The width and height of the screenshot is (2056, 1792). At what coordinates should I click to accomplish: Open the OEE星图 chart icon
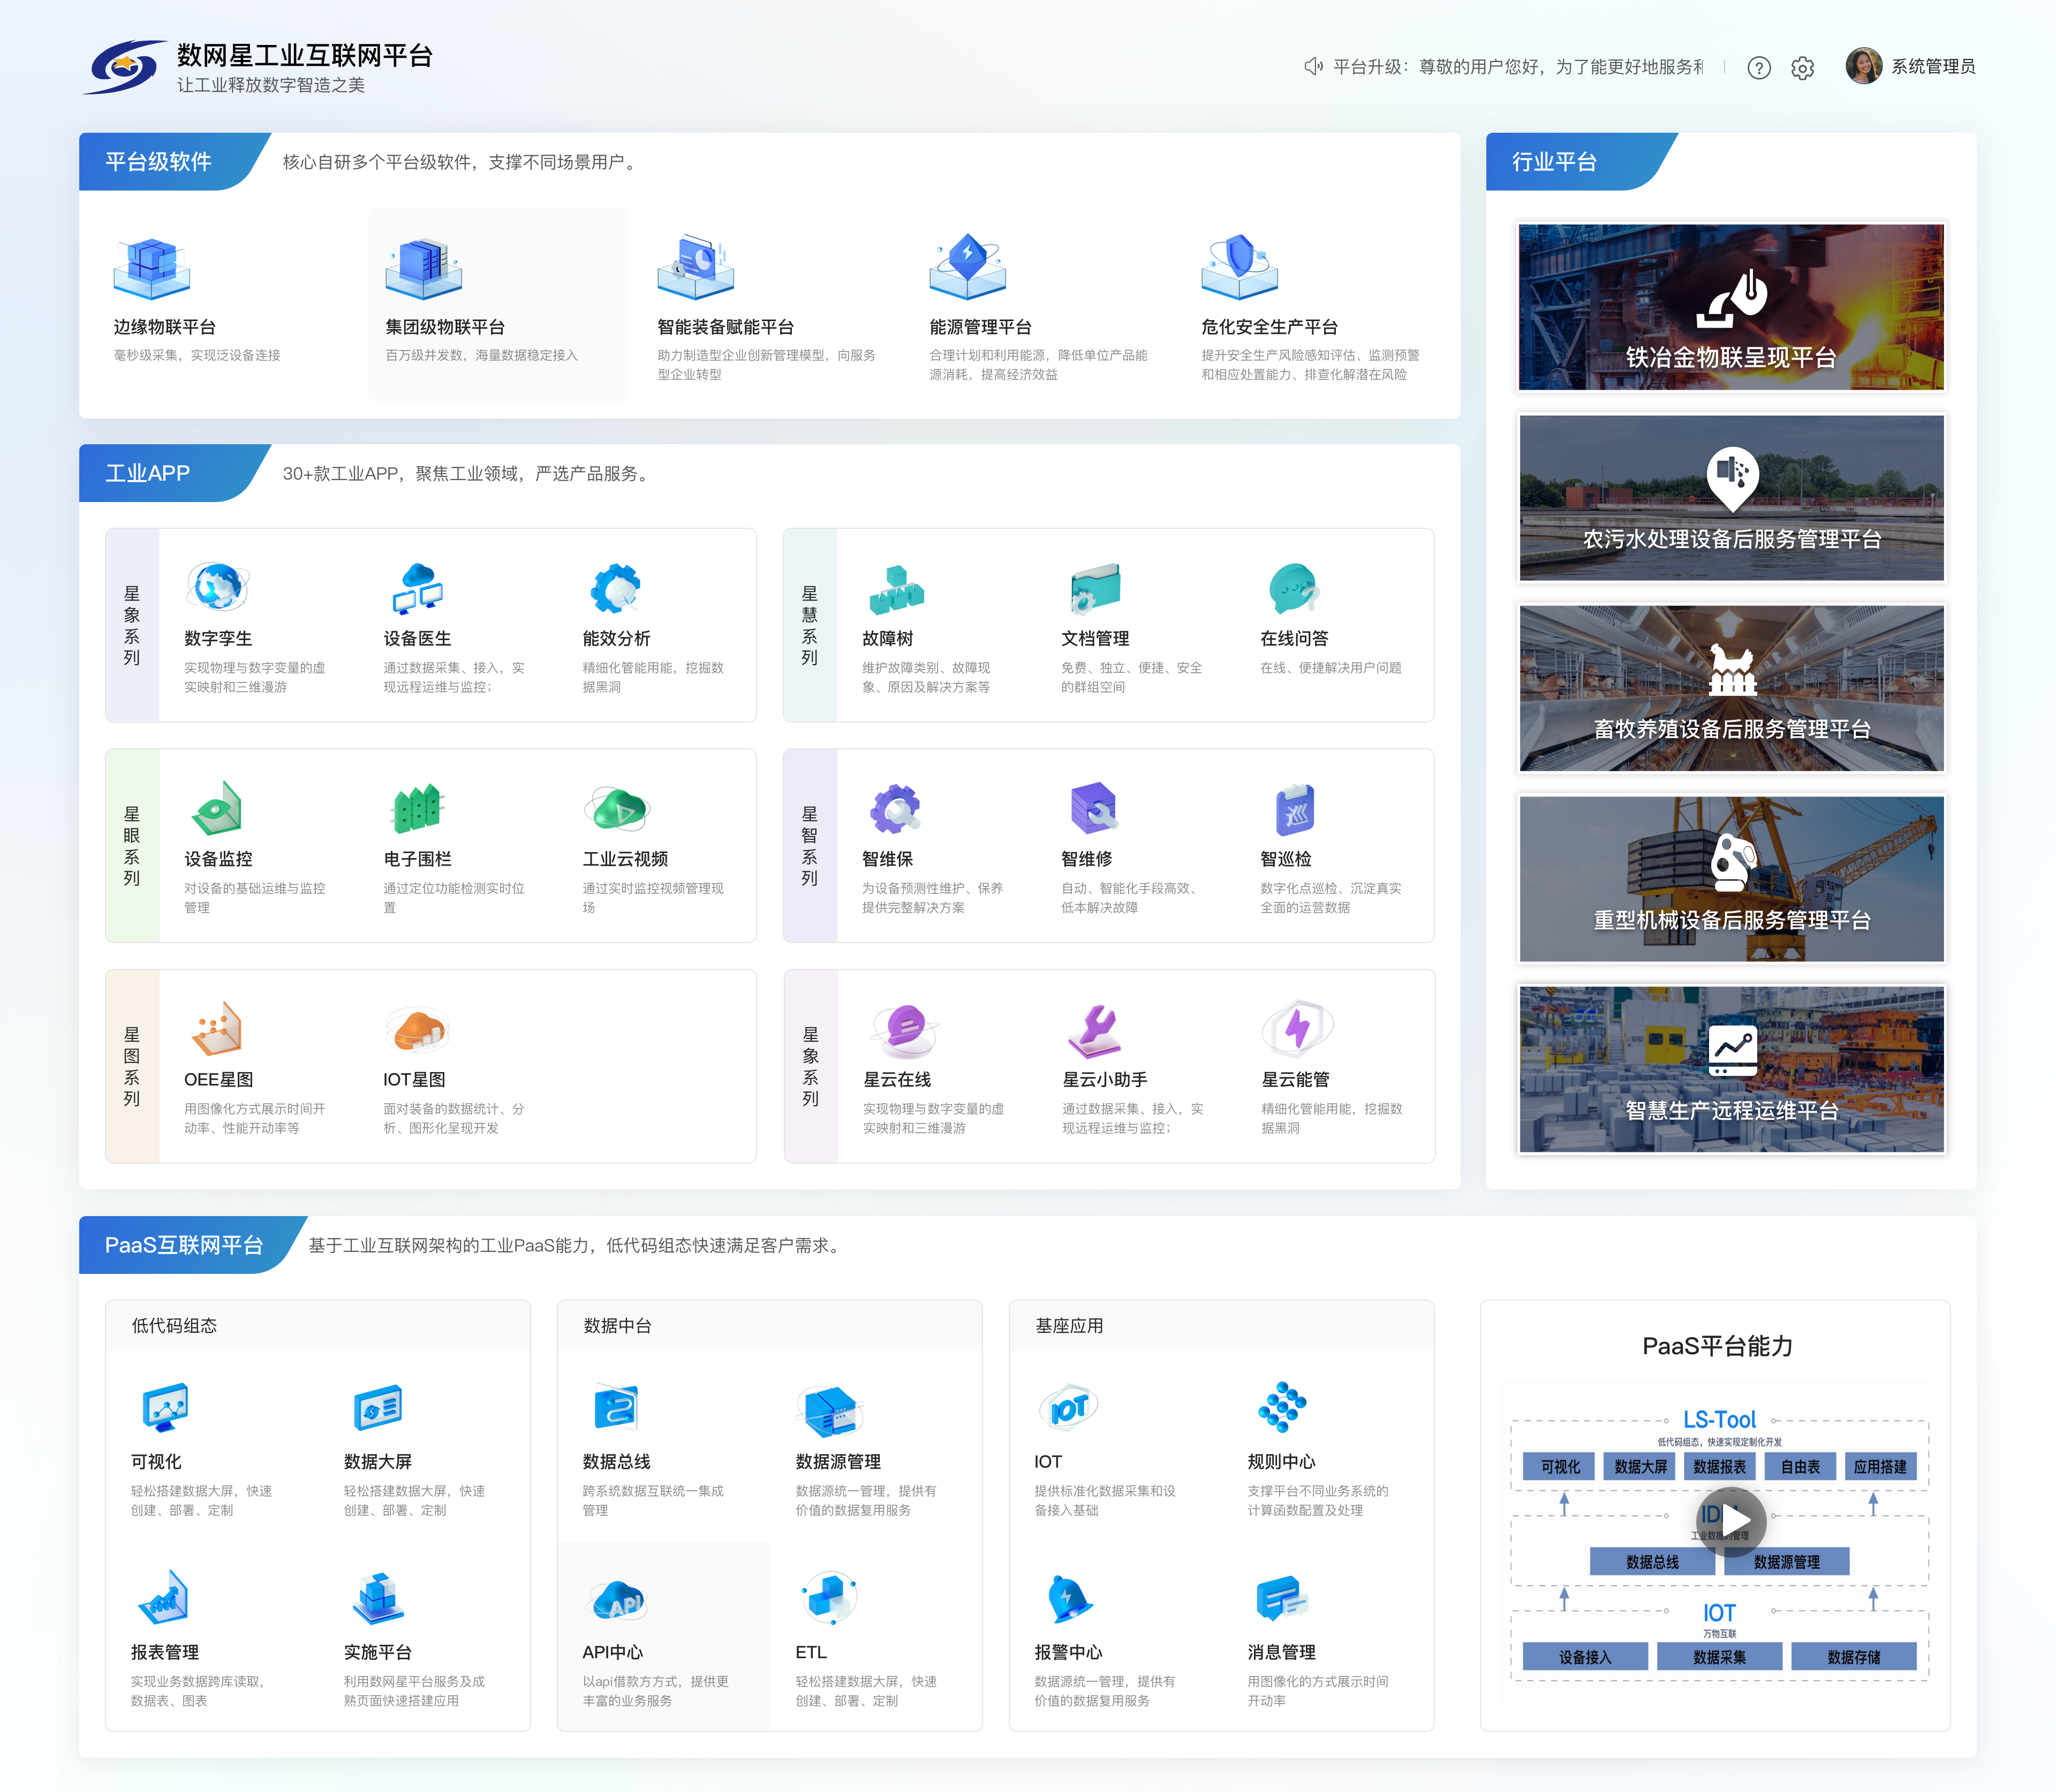[x=217, y=1028]
